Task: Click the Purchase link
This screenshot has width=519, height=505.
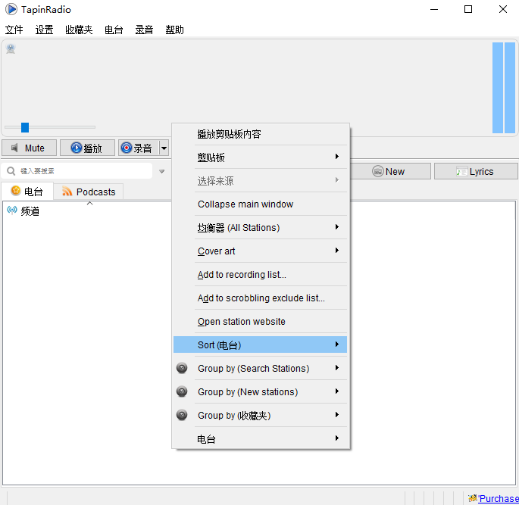Action: point(498,498)
